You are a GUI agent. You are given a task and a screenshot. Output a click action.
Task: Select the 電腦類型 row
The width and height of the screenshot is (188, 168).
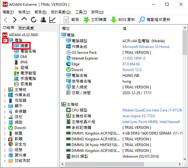coord(122,41)
